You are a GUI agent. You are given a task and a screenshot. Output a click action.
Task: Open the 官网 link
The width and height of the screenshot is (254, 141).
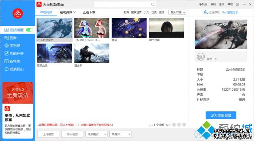point(213,4)
